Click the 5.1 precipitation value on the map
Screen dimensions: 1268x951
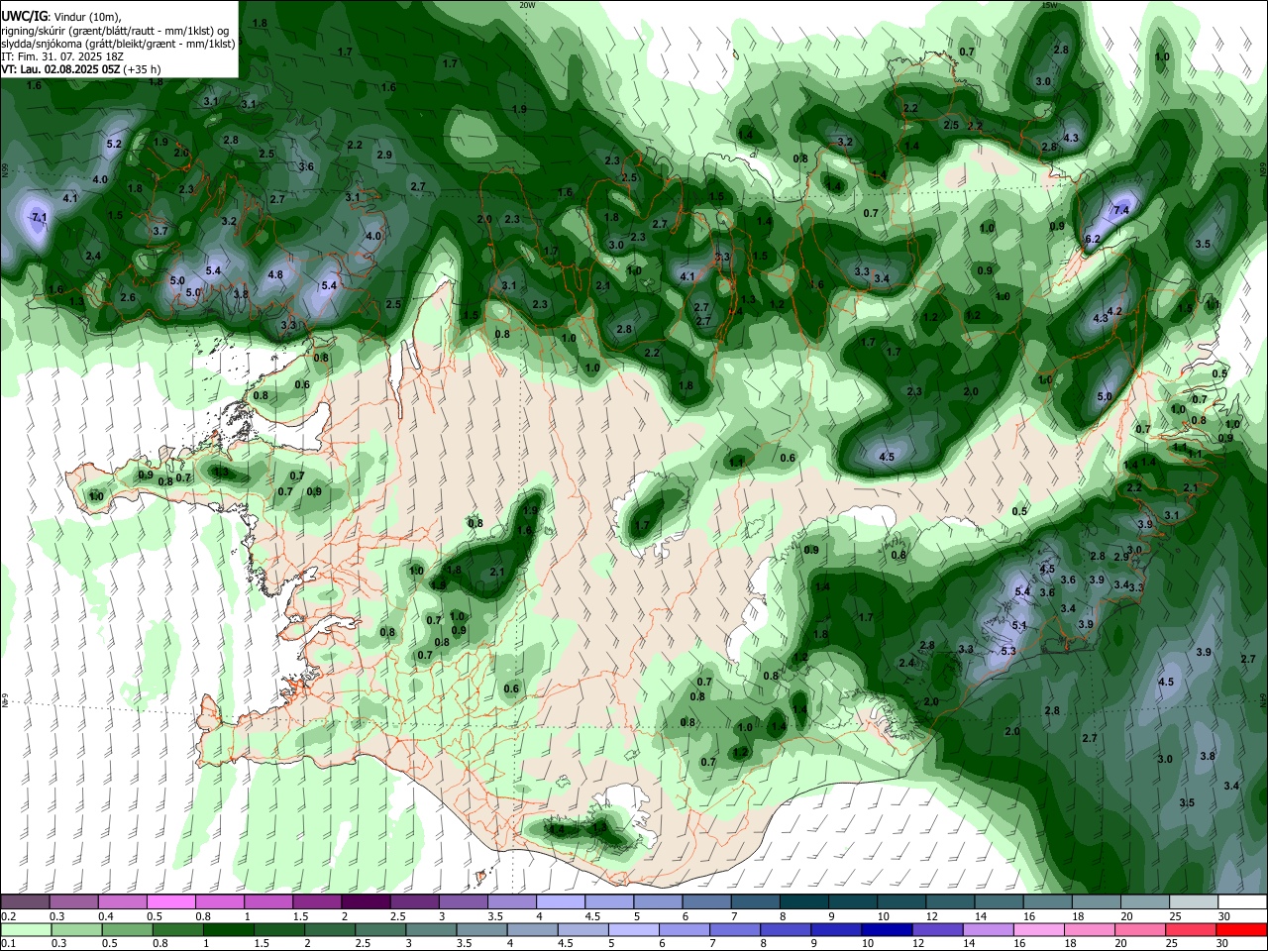tap(1019, 625)
